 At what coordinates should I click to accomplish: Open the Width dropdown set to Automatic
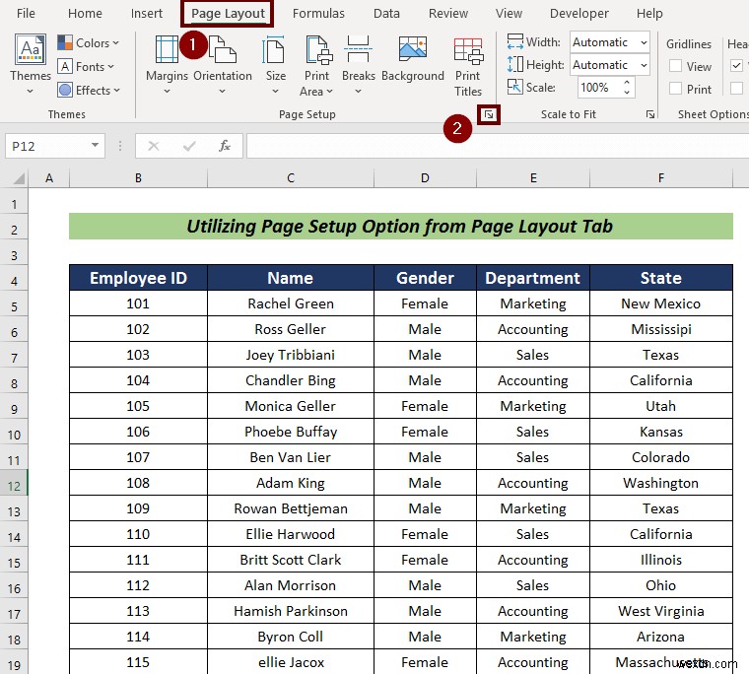(609, 42)
